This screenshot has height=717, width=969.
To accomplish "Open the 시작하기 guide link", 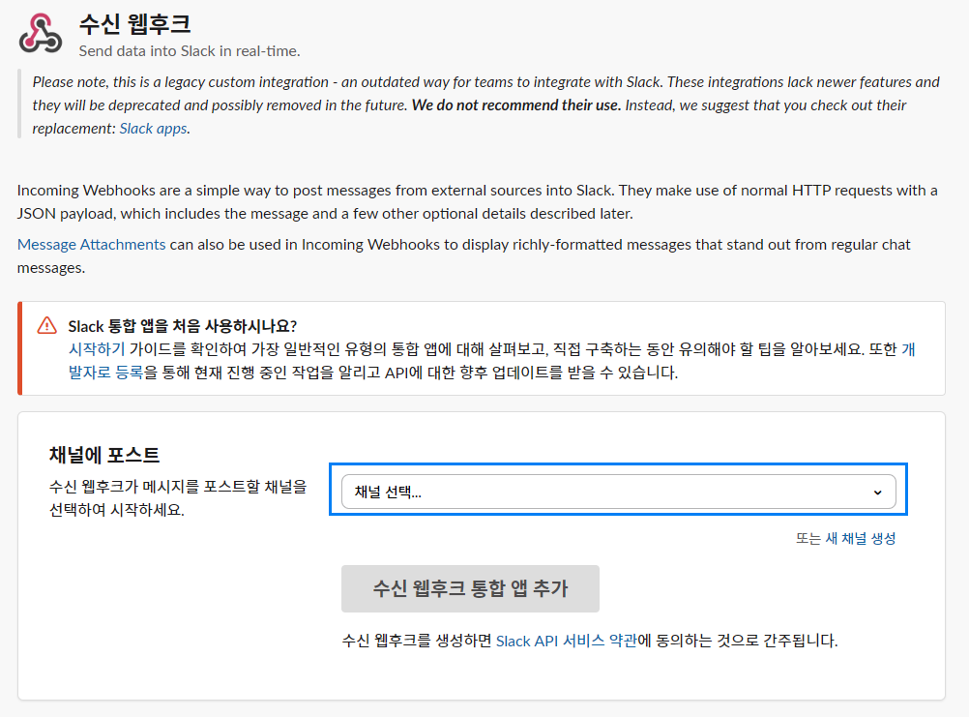I will (x=97, y=349).
